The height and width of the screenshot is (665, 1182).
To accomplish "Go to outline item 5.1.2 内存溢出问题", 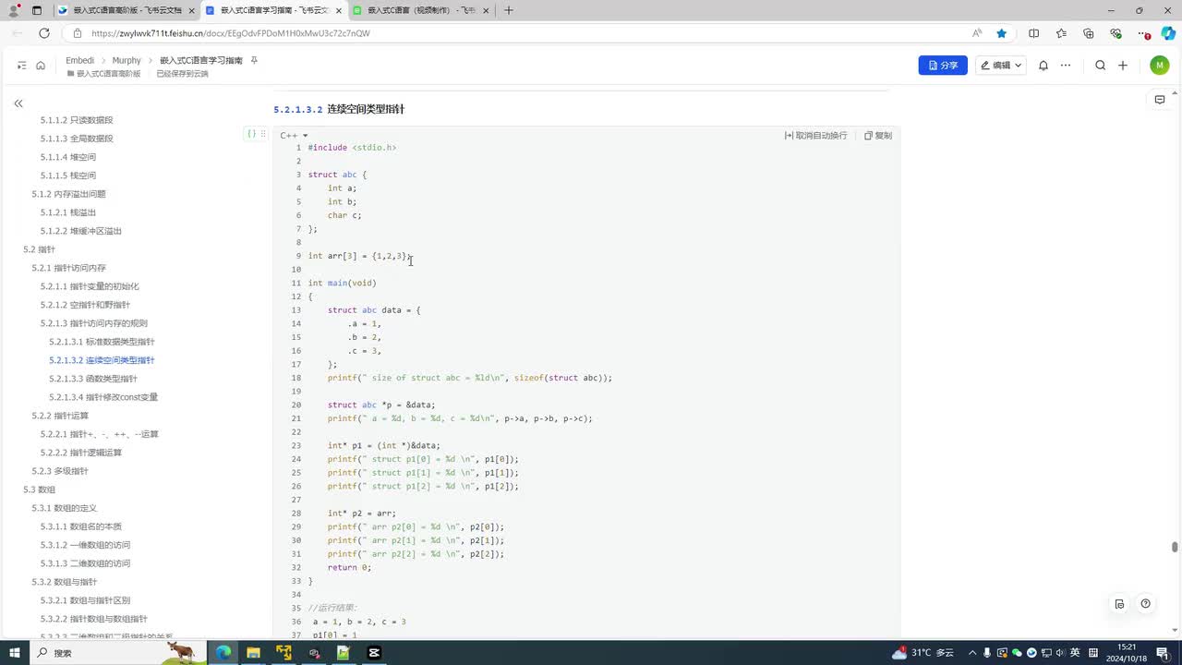I will pos(68,194).
